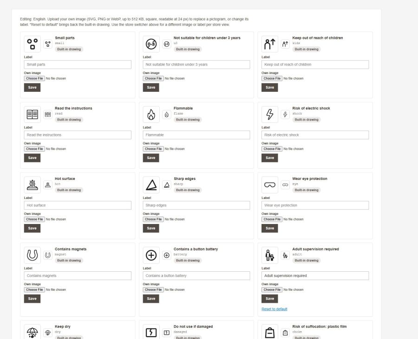Click the small Read the instructions preview icon
Screen dimensions: 418x339
click(48, 115)
